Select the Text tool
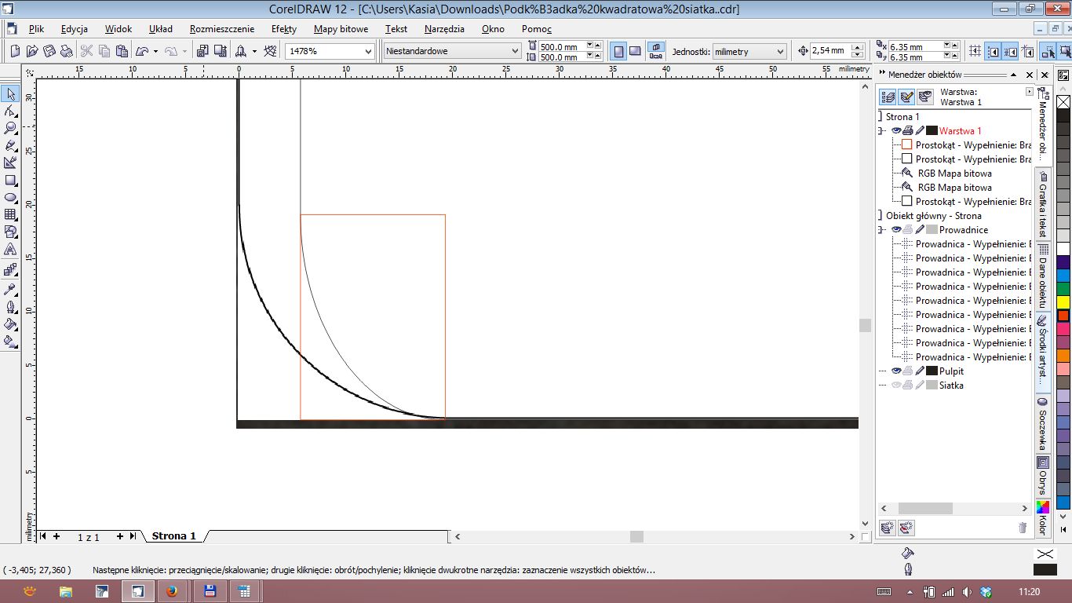 click(10, 250)
